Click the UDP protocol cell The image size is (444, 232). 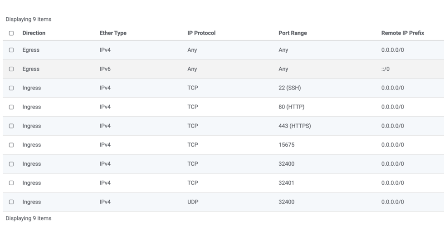(193, 202)
